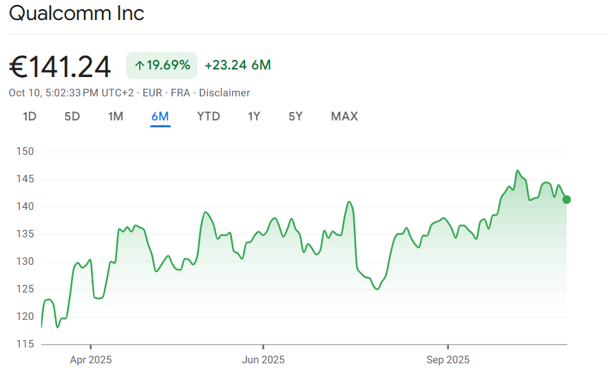This screenshot has height=375, width=608.
Task: Click the chart's highest peak near 146
Action: click(x=517, y=171)
